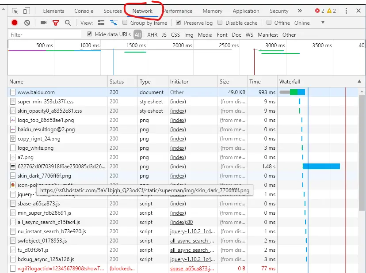Click image icon beside baidu_resultlogo@2.png

coord(13,129)
